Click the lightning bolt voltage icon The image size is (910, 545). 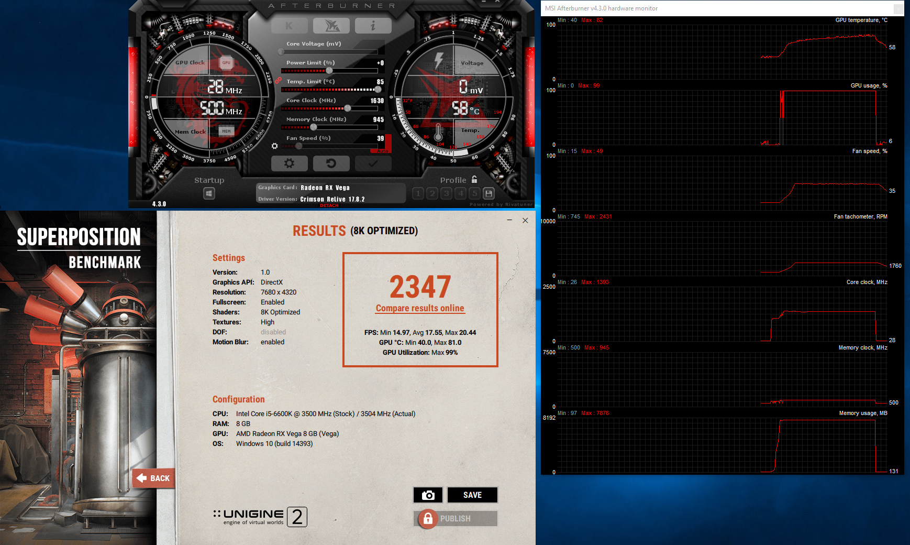point(439,60)
